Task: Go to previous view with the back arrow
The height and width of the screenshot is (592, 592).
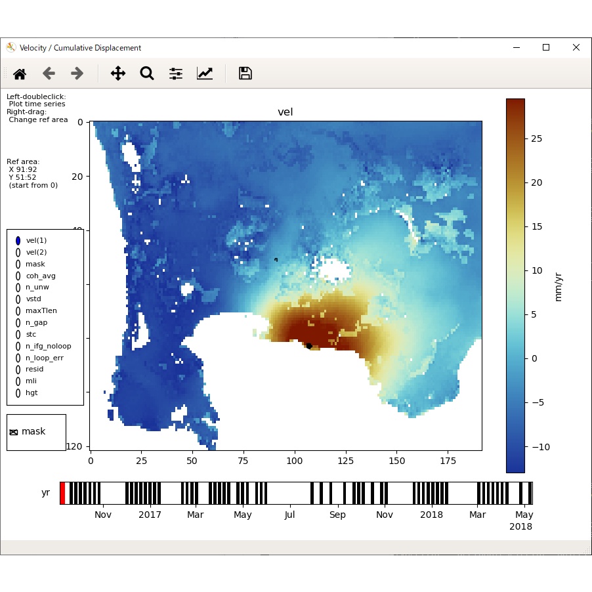Action: [x=48, y=74]
